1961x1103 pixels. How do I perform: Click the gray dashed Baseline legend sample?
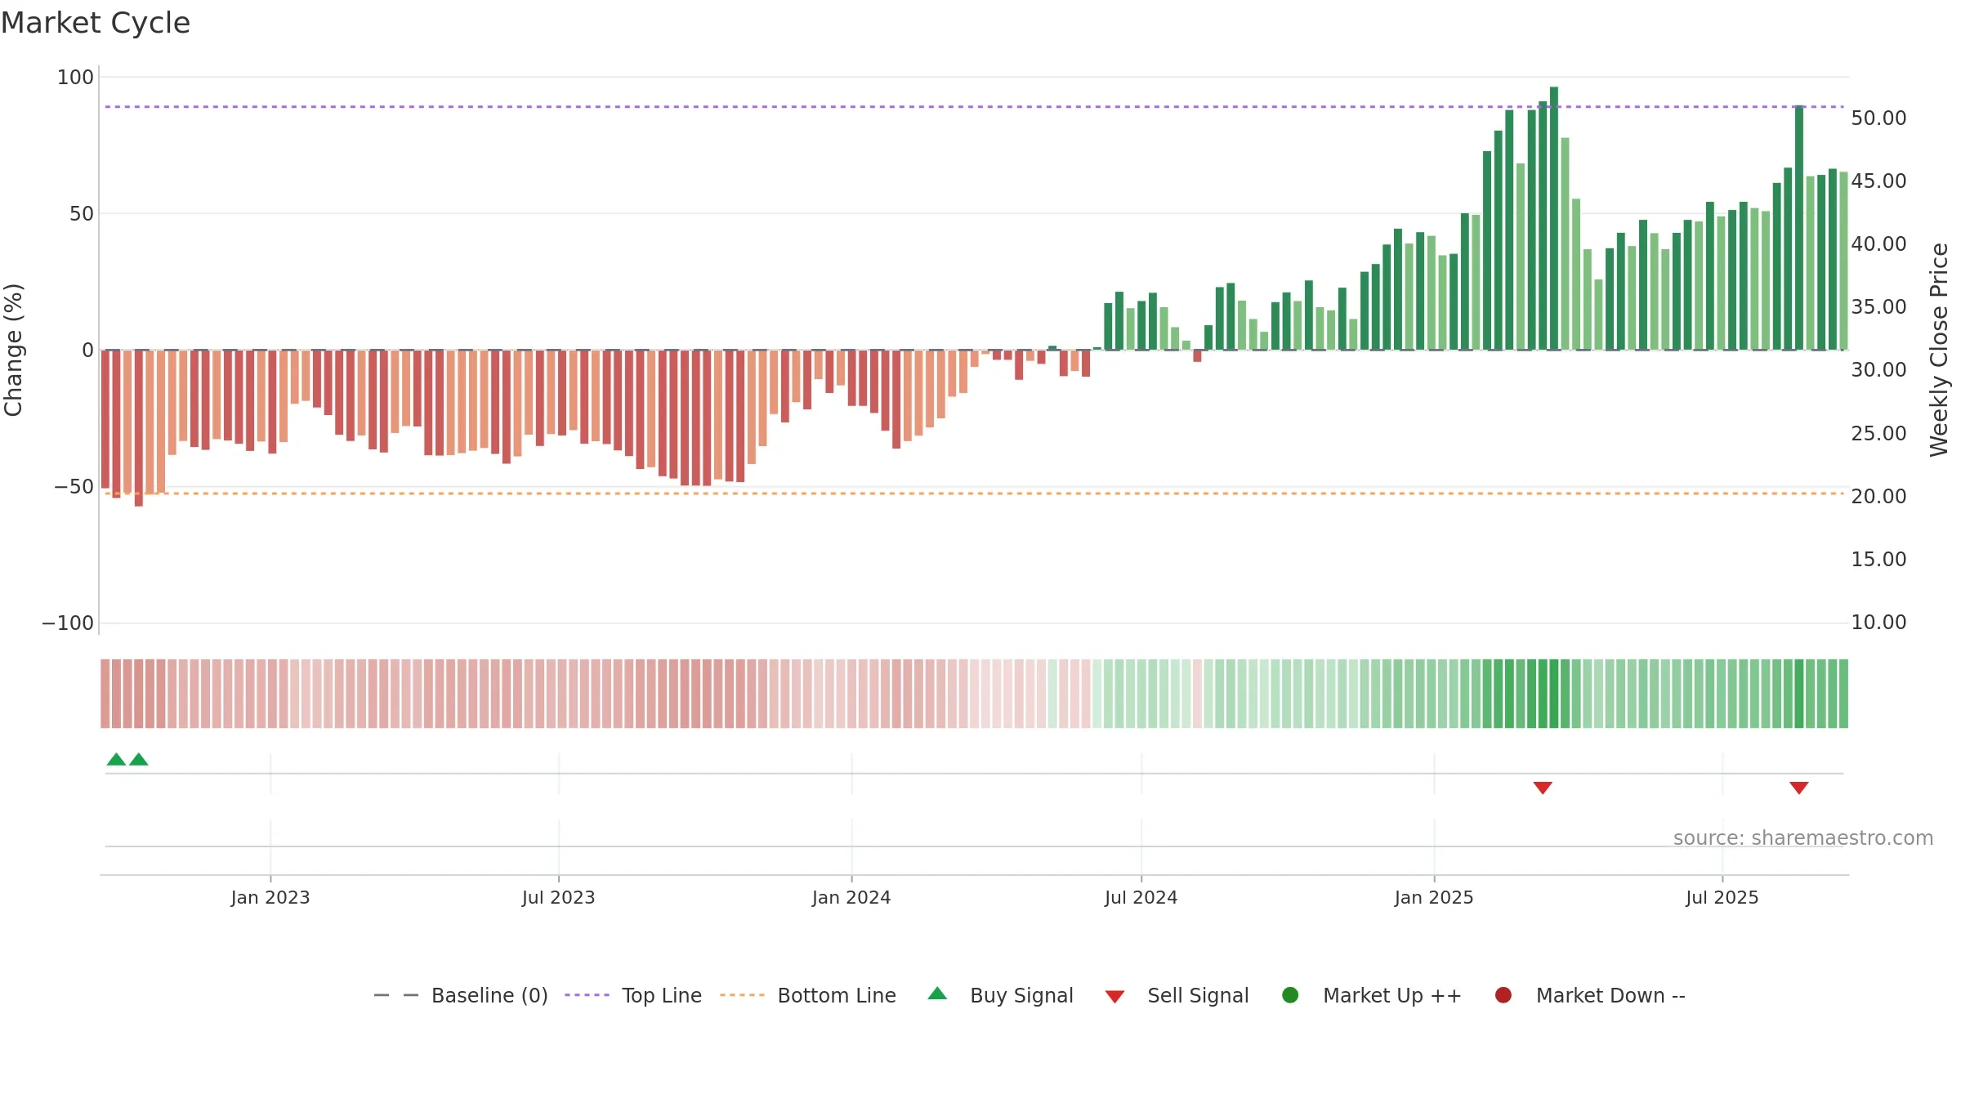pyautogui.click(x=396, y=995)
